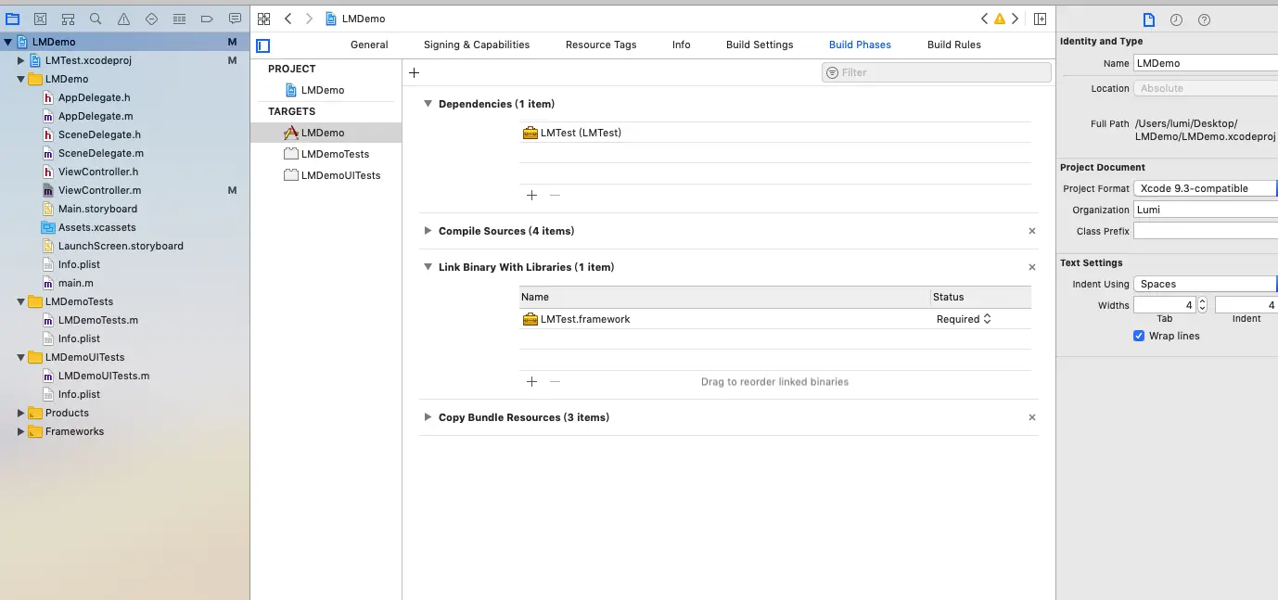Toggle the Wrap lines checkbox

point(1139,336)
